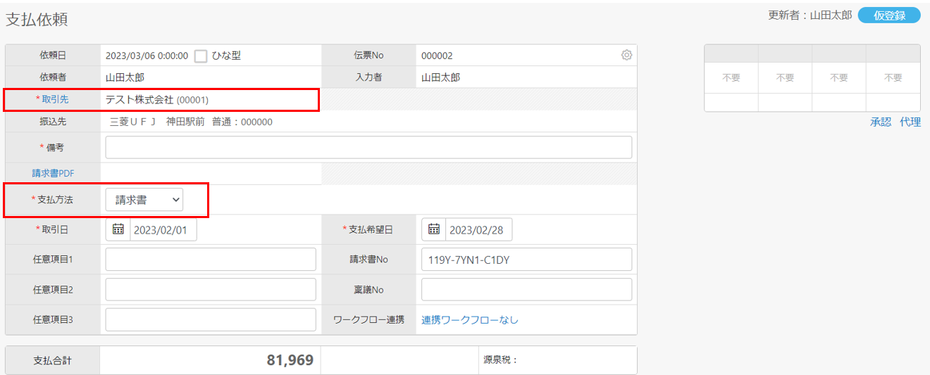
Task: Toggle the ひな型 checkbox
Action: point(201,56)
